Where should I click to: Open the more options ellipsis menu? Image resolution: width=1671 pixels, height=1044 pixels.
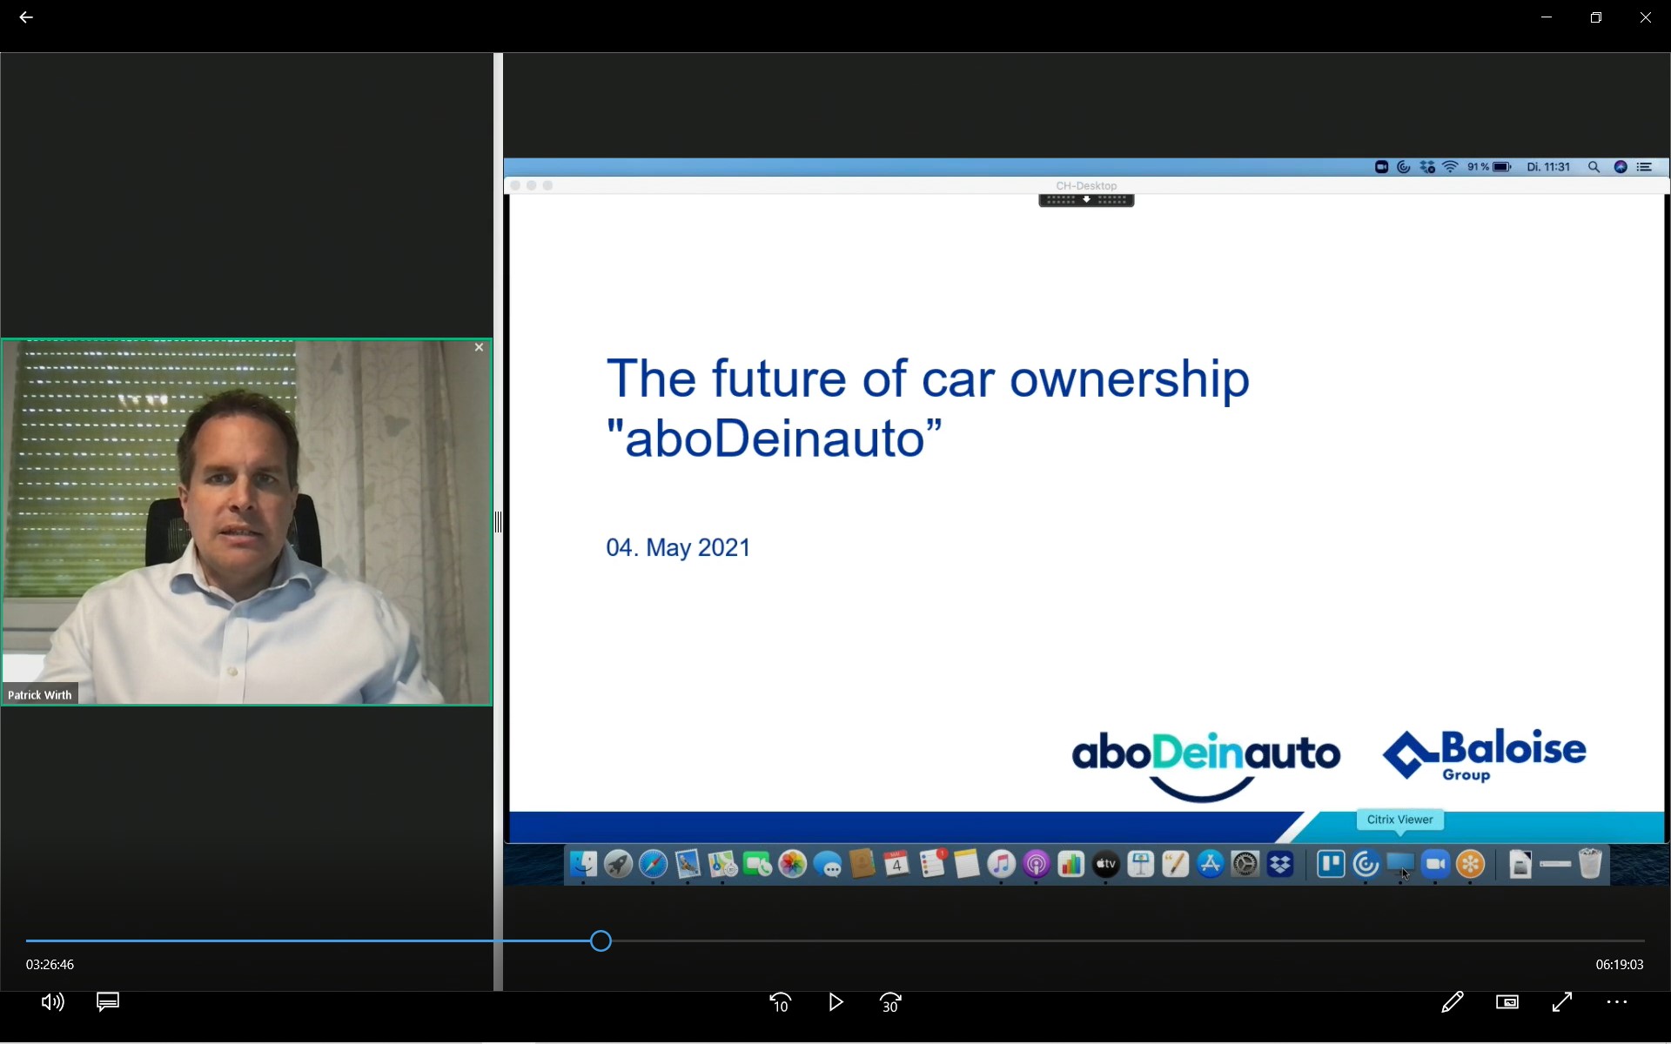1617,1002
